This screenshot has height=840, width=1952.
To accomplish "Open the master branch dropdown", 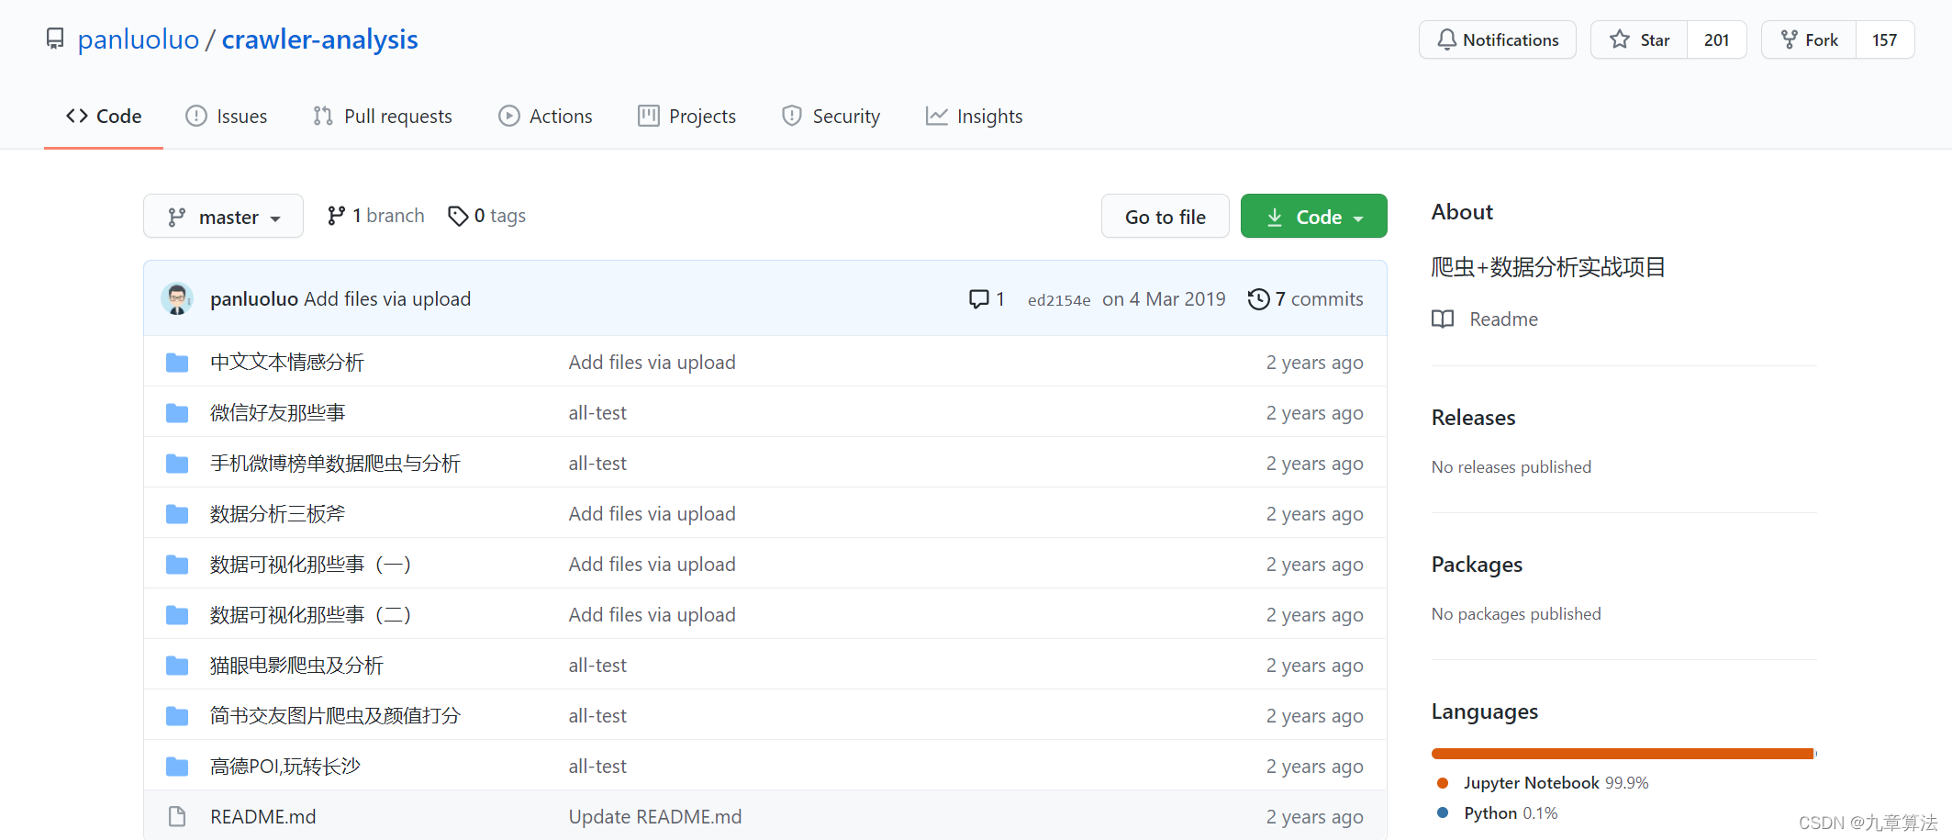I will click(x=223, y=217).
